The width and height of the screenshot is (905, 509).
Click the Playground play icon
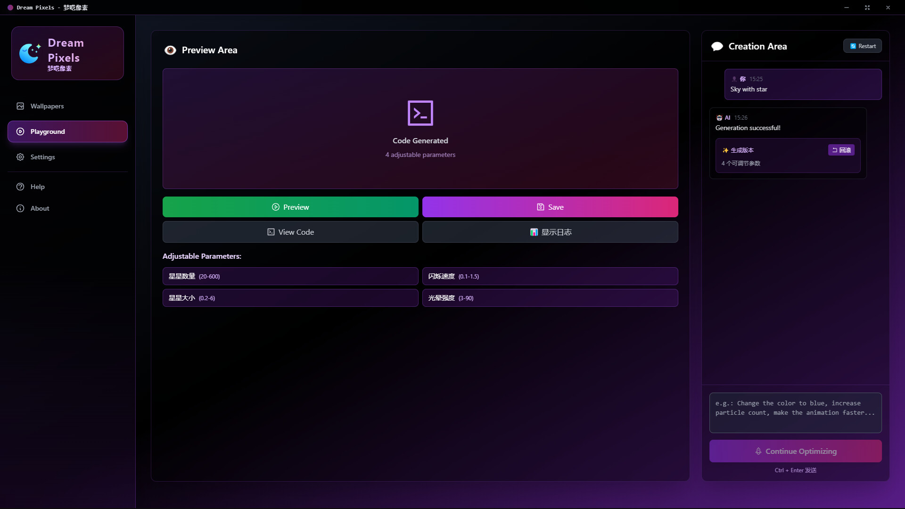click(x=20, y=131)
